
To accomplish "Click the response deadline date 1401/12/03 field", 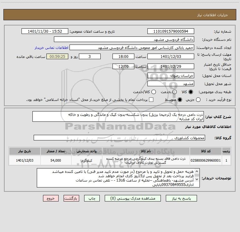I will point(171,57).
